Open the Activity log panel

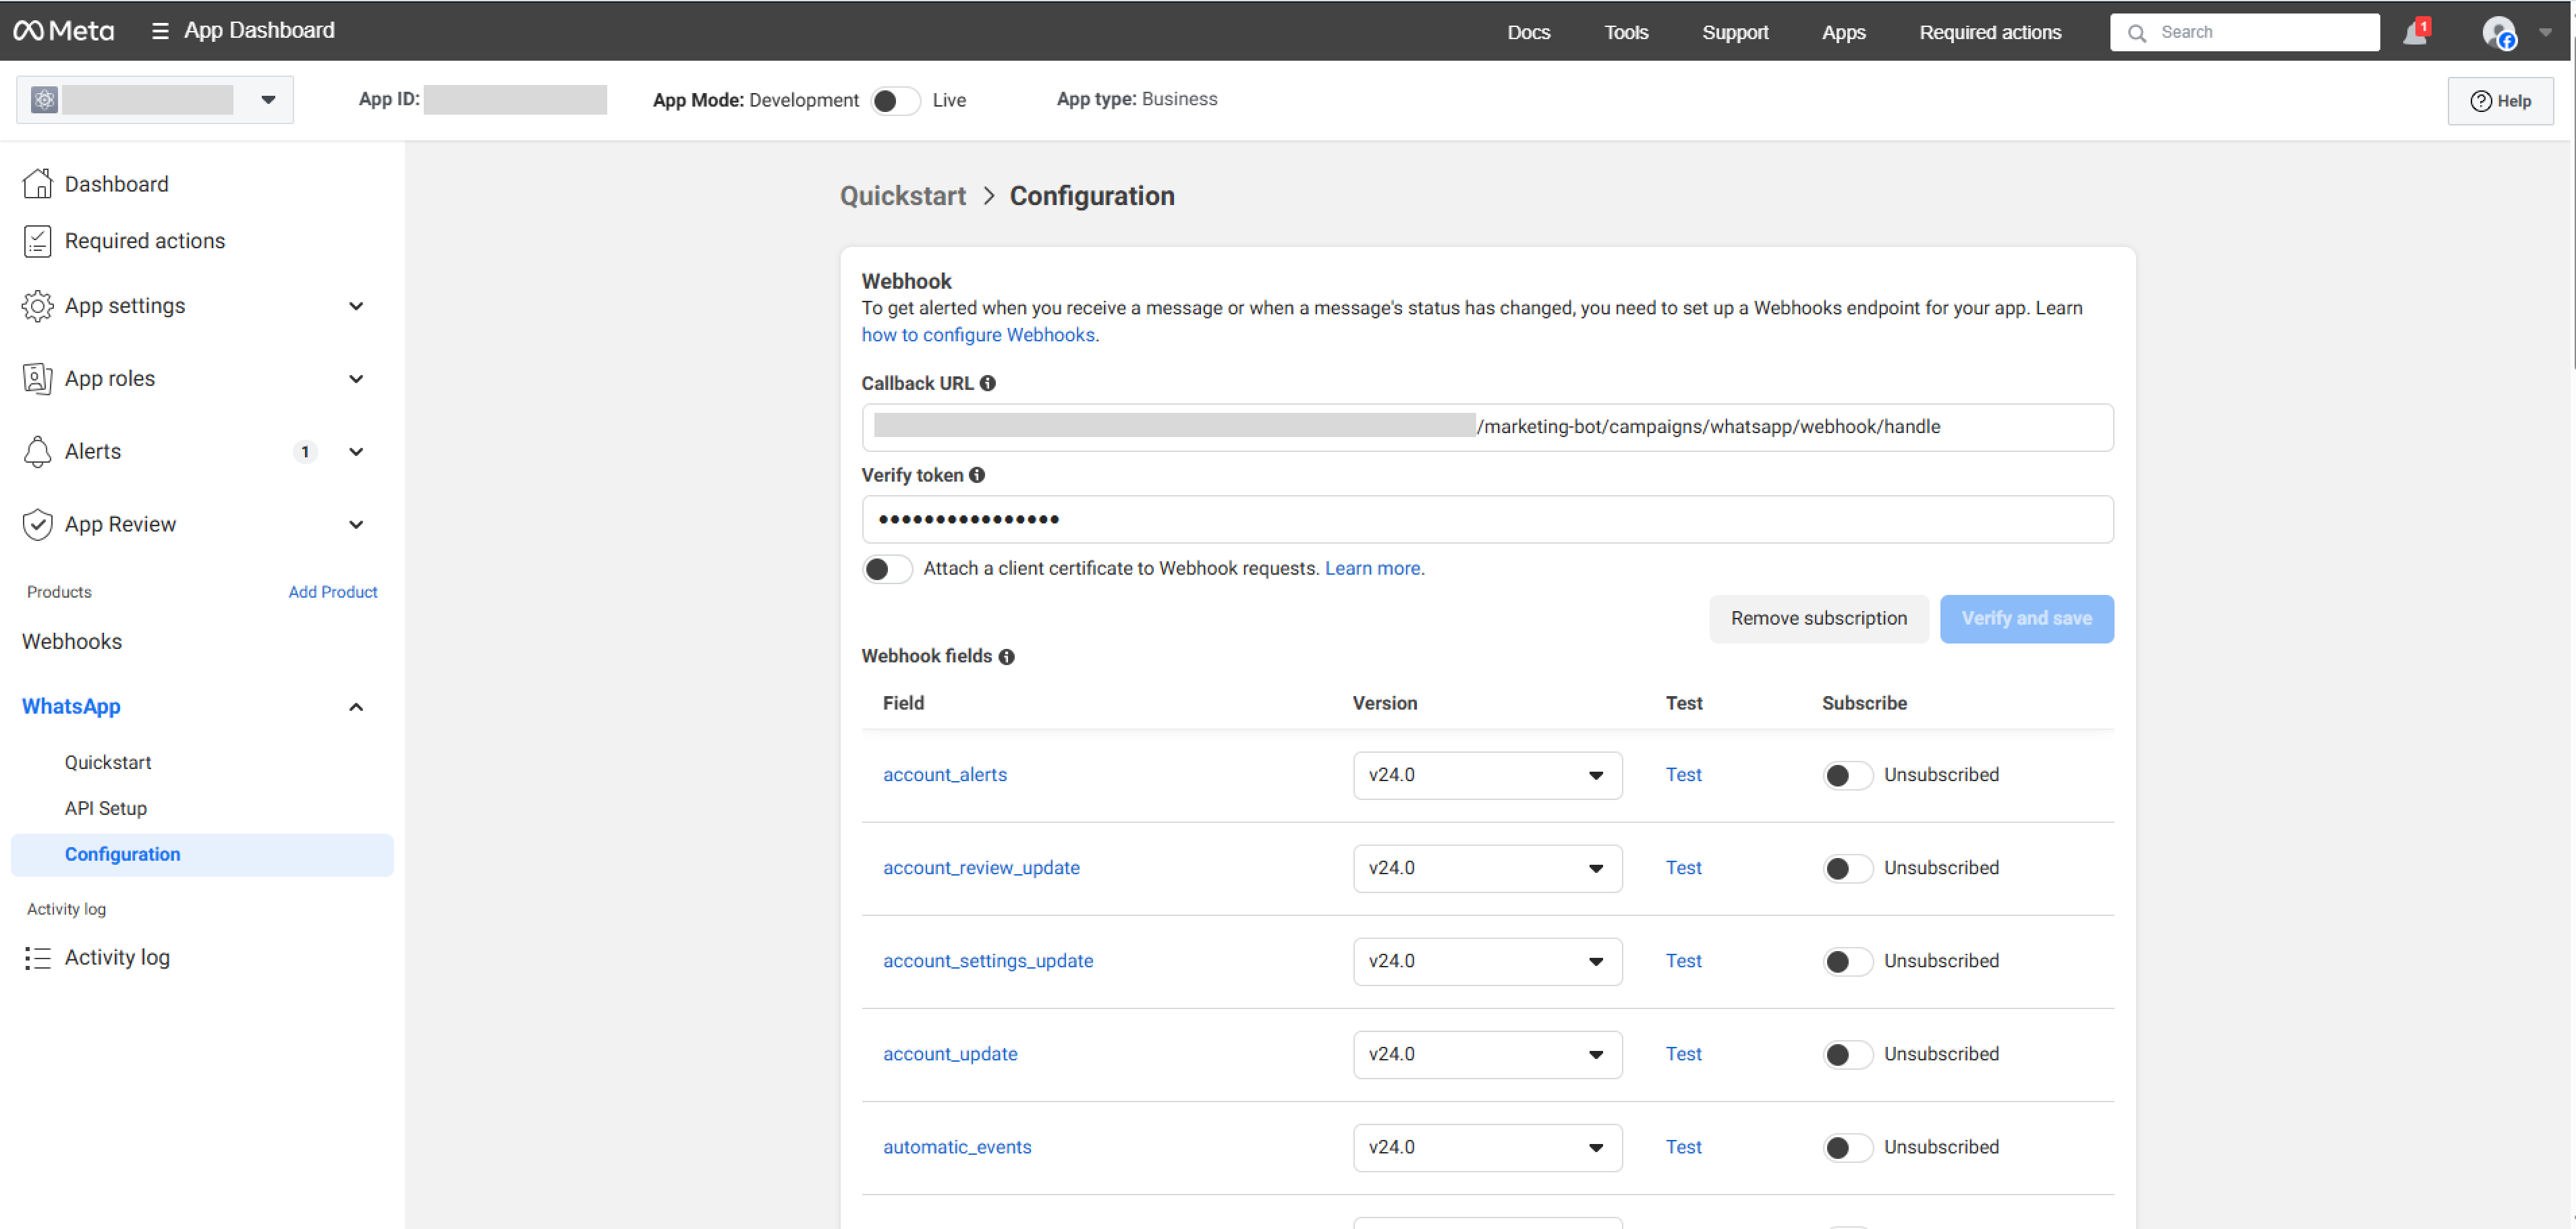117,957
